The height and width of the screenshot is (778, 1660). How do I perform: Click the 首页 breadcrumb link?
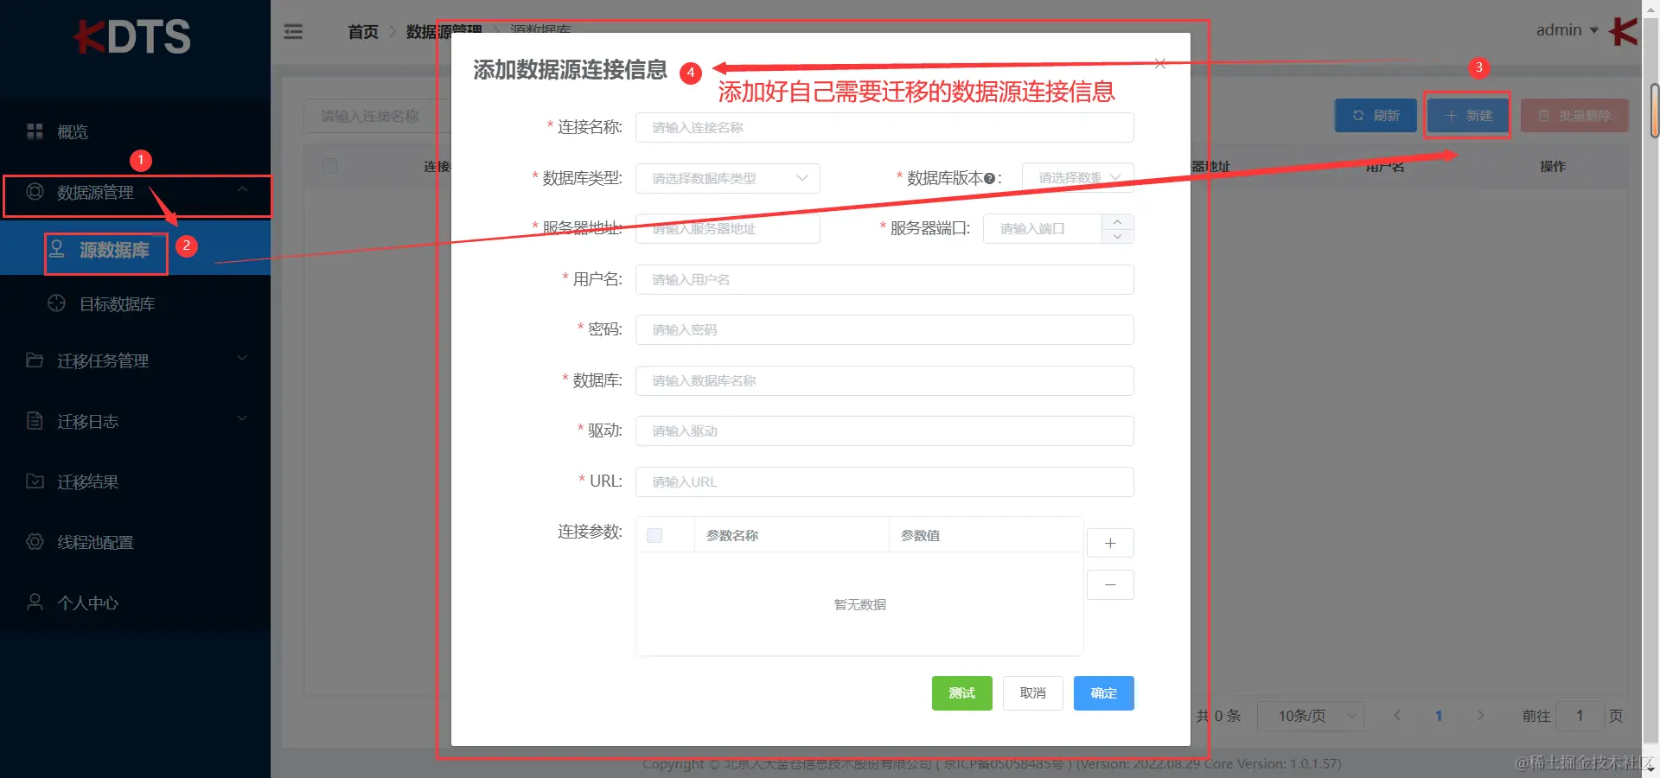coord(363,32)
